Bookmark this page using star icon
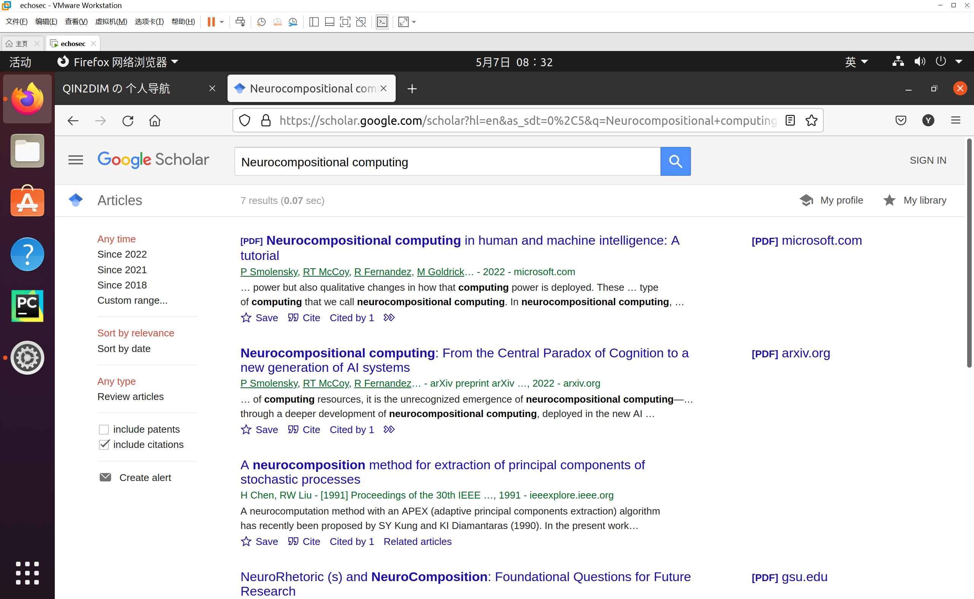This screenshot has width=974, height=599. click(811, 120)
